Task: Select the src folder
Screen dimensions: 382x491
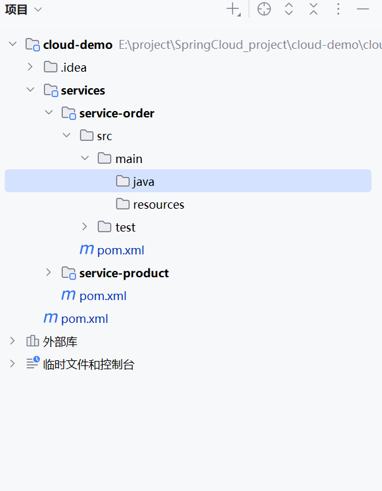Action: click(x=104, y=136)
